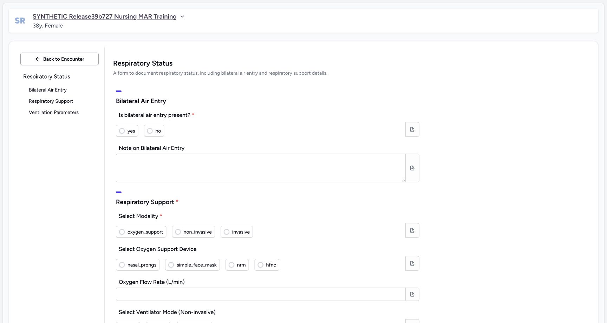Expand the patient name dropdown chevron
Screen dimensions: 607x323
click(182, 16)
